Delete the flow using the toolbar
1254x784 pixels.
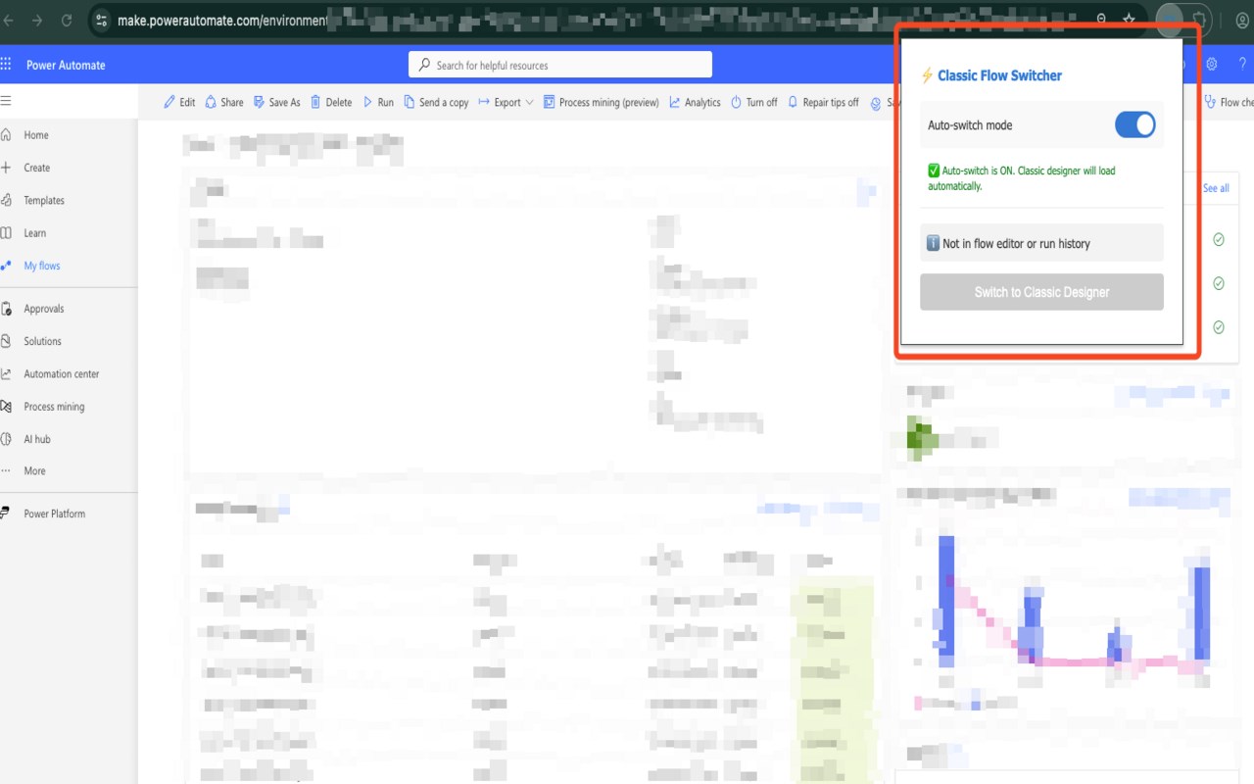[x=331, y=102]
